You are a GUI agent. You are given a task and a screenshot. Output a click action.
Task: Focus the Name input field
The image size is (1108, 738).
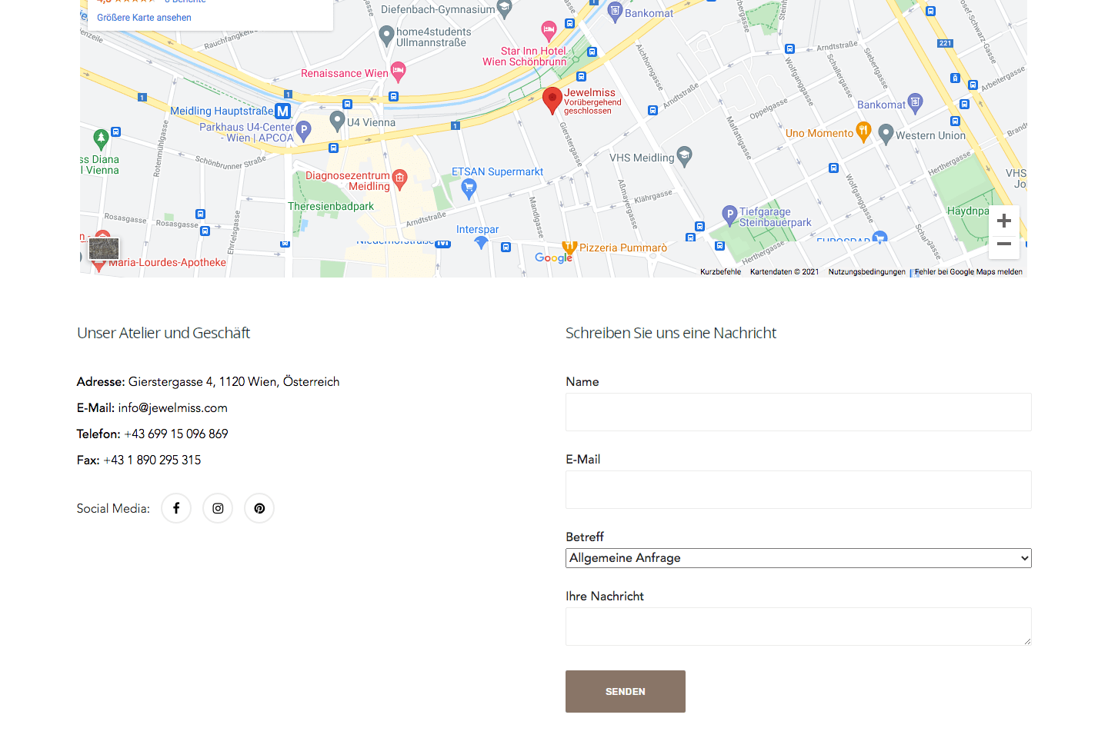tap(798, 412)
